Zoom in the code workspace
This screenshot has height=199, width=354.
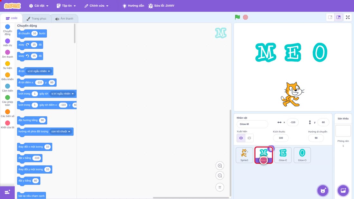[220, 166]
